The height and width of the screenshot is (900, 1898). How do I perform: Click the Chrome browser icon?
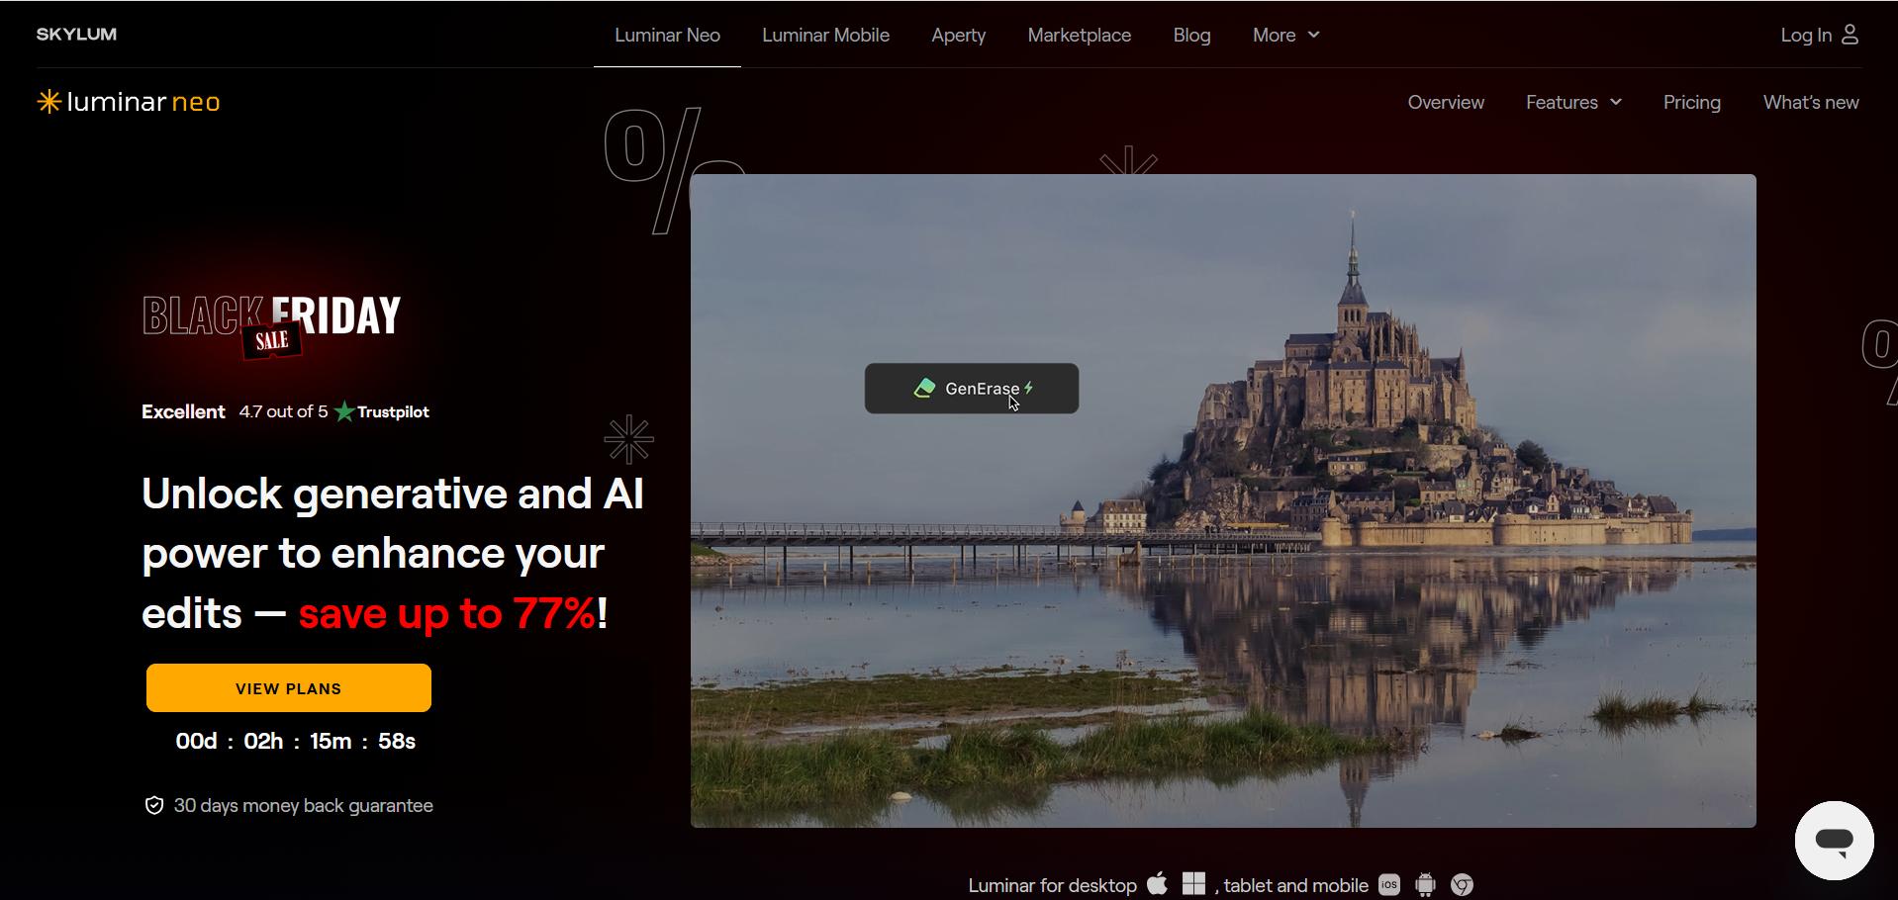click(1463, 884)
